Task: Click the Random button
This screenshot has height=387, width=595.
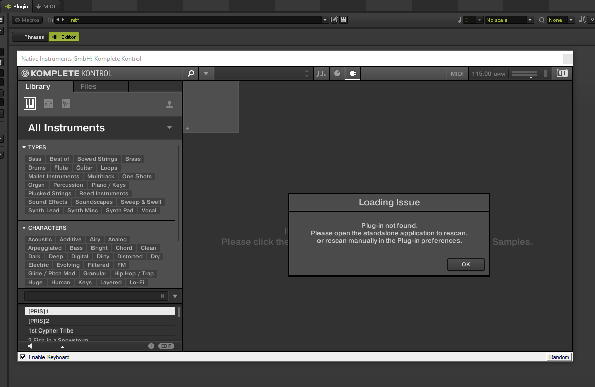Action: pyautogui.click(x=559, y=357)
